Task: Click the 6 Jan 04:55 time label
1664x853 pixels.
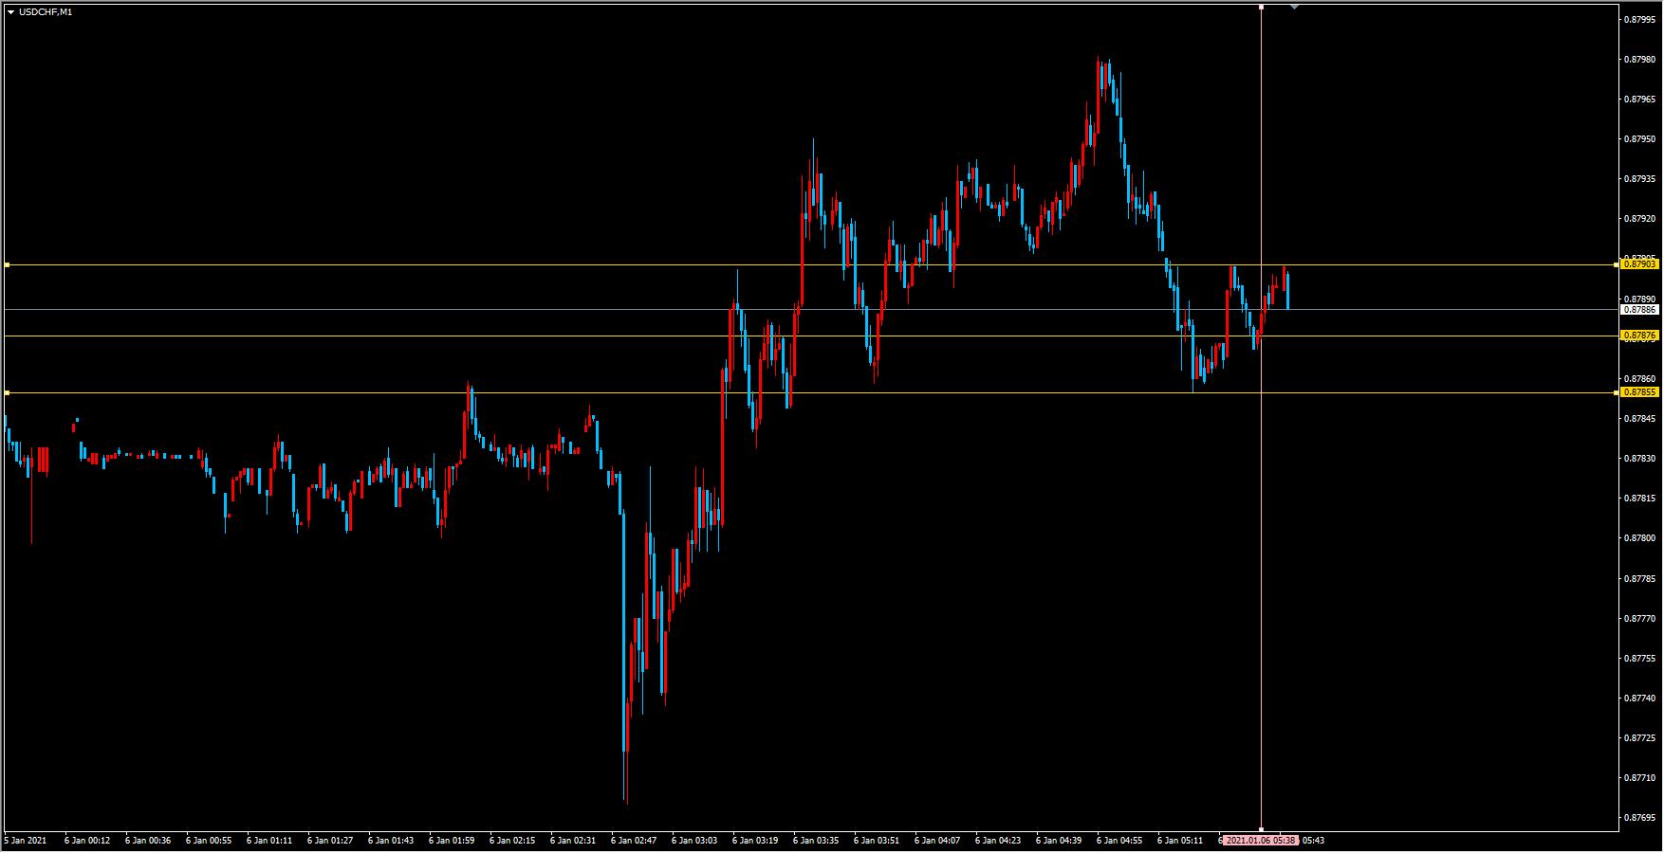Action: 1119,841
